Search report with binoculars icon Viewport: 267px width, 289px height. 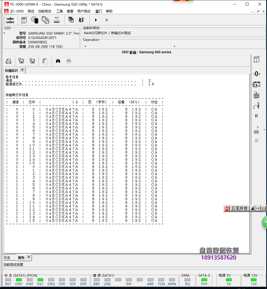click(58, 61)
